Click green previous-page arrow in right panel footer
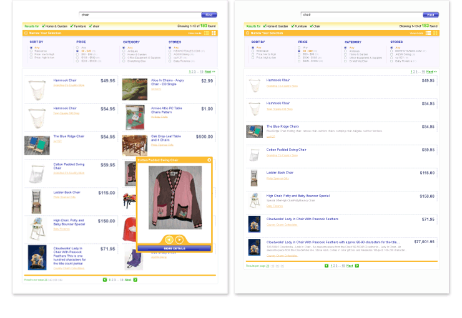The width and height of the screenshot is (462, 318). click(x=327, y=266)
